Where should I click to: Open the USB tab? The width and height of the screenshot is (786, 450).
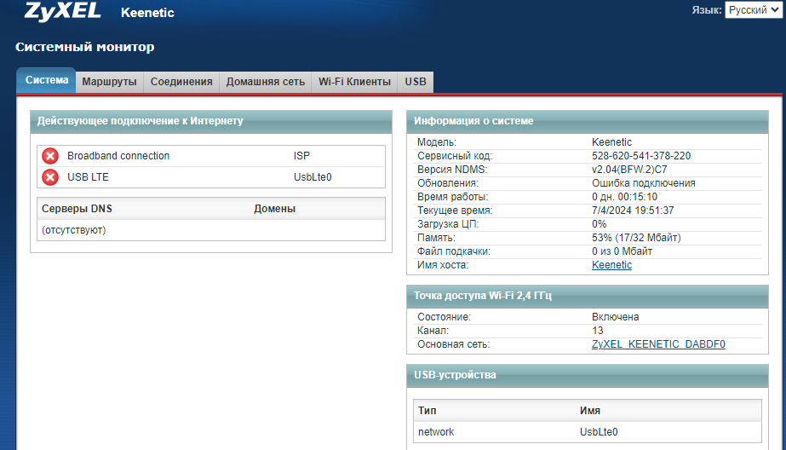pos(416,82)
